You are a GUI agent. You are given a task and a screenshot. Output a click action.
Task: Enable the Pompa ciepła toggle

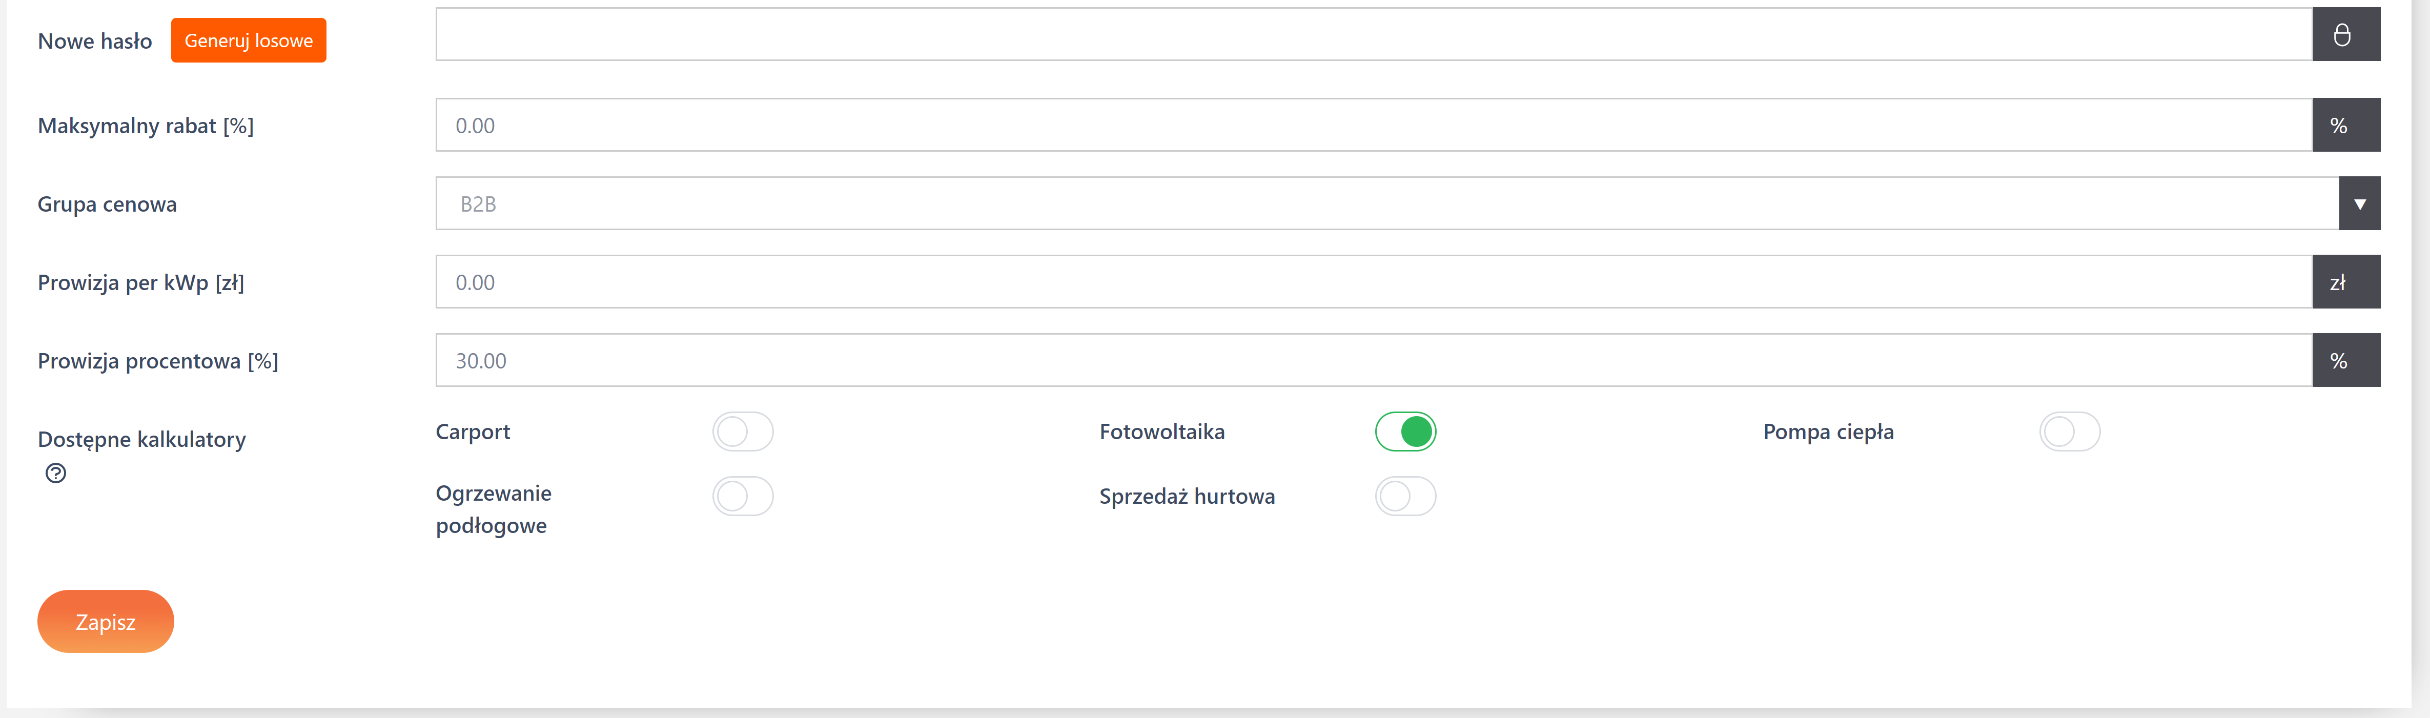(x=2069, y=432)
